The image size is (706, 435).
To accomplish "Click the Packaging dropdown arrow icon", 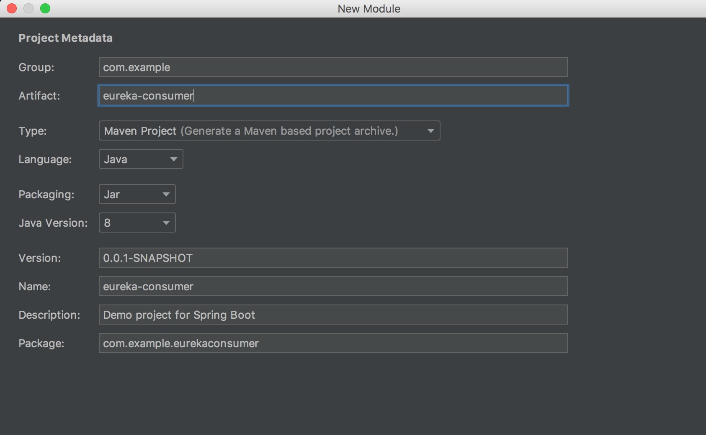I will click(166, 194).
